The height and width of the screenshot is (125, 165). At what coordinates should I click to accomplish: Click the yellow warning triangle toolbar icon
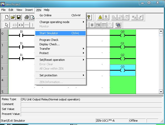click(100, 17)
